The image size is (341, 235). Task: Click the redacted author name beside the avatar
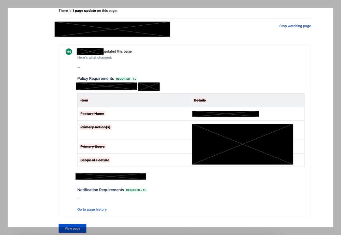click(x=90, y=52)
